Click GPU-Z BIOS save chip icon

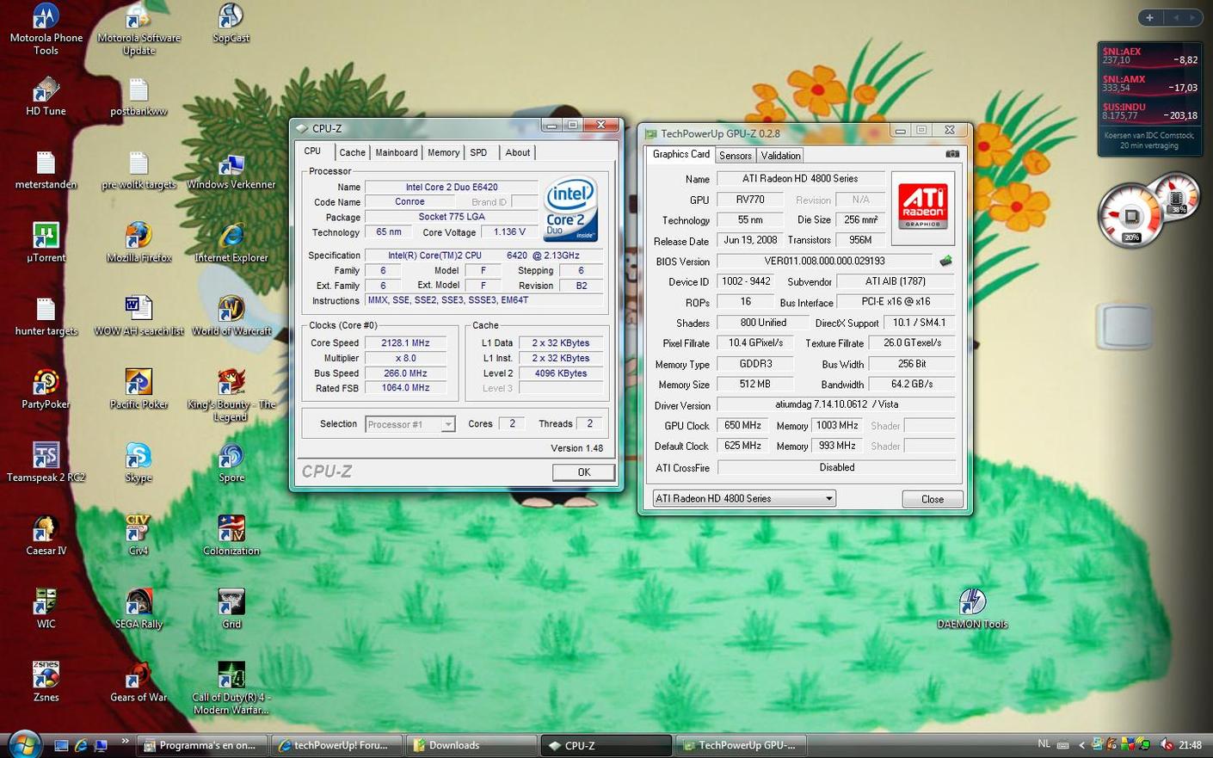(x=945, y=261)
